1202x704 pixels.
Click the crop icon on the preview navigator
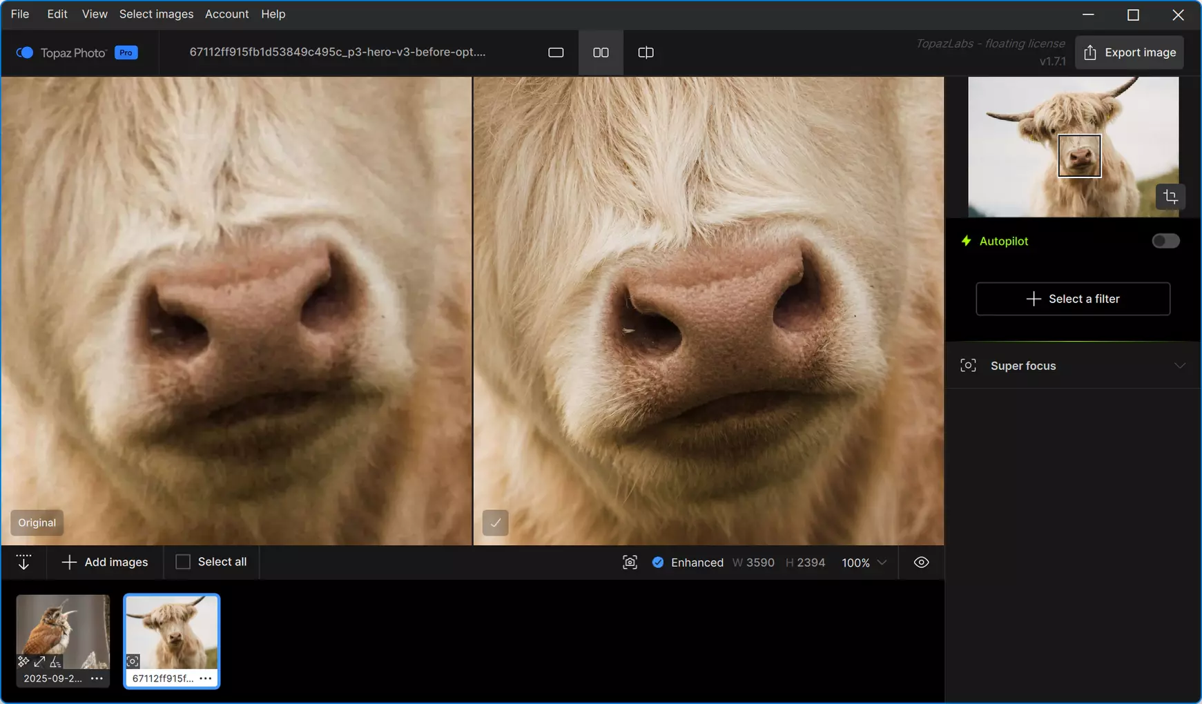(x=1170, y=197)
